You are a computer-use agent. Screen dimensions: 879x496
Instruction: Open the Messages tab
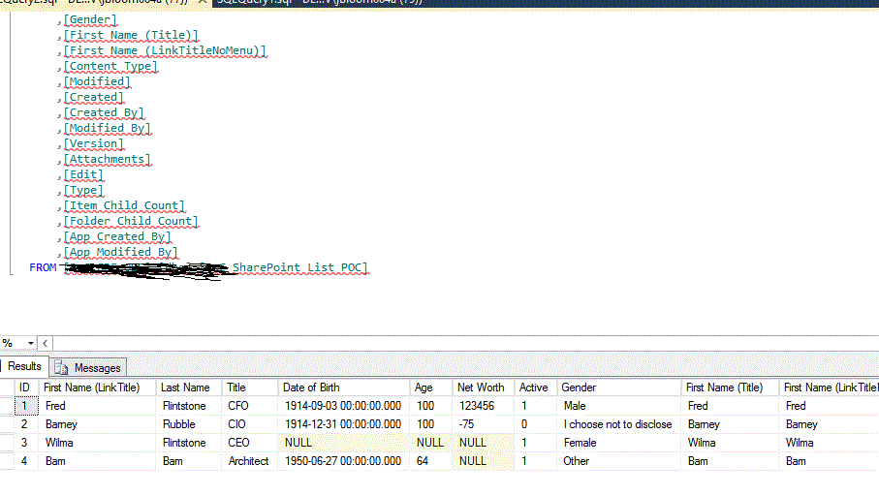(88, 368)
